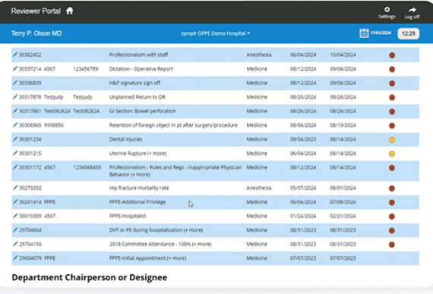
Task: Click Anesthesia in row 30279202
Action: (259, 188)
